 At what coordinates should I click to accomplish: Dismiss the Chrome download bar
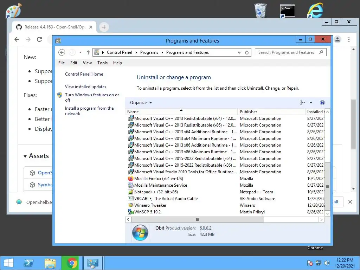click(350, 202)
